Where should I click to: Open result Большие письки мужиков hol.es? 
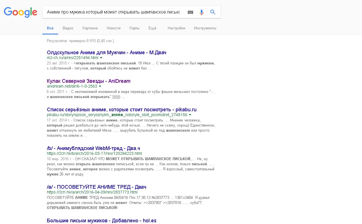(102, 221)
